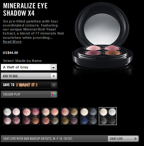
Task: Choose the third peach-coral-olive palette swatch
Action: [x=50, y=116]
